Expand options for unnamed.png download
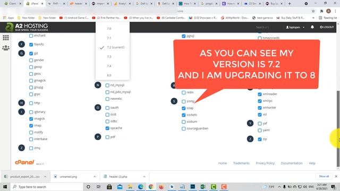Screen dimensions: 340x191 [x=95, y=177]
